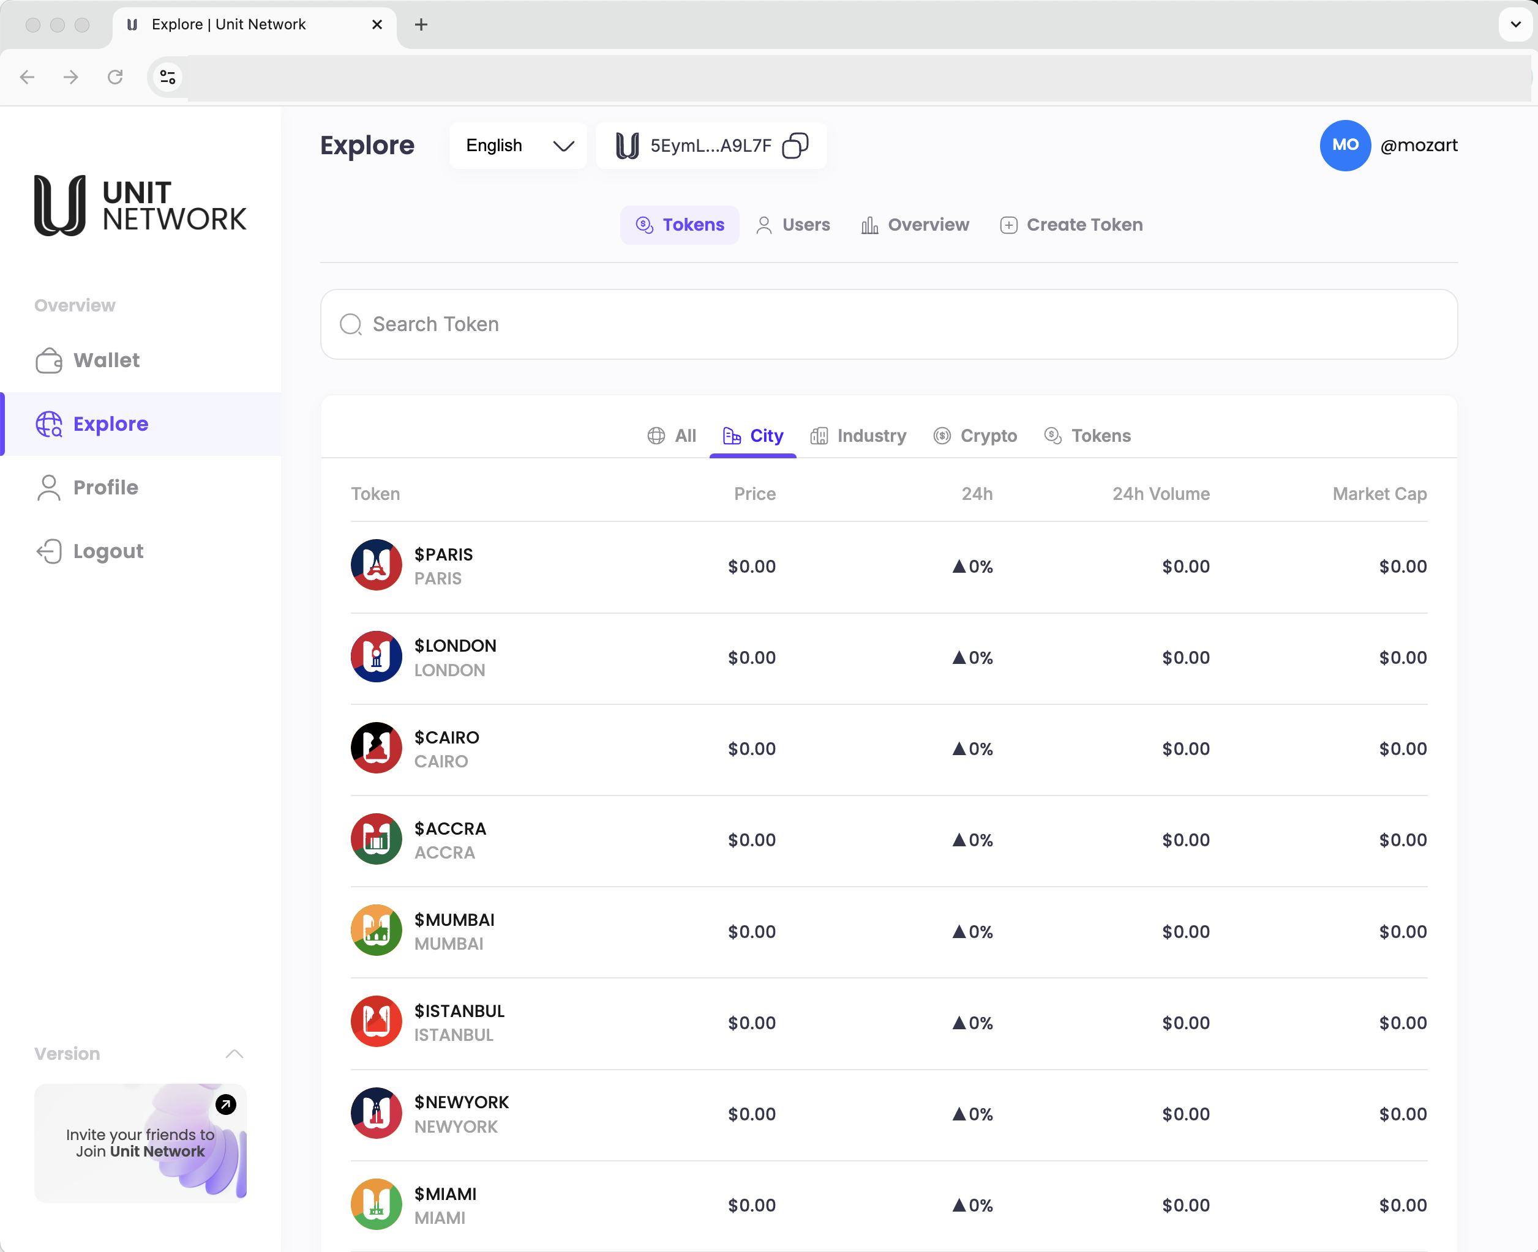Open the $MIAMI token name
1538x1252 pixels.
point(445,1194)
